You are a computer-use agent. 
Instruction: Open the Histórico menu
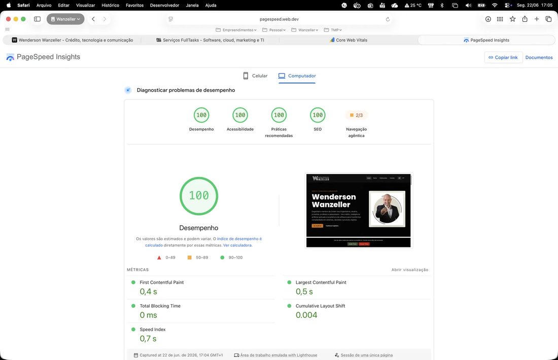[x=110, y=6]
